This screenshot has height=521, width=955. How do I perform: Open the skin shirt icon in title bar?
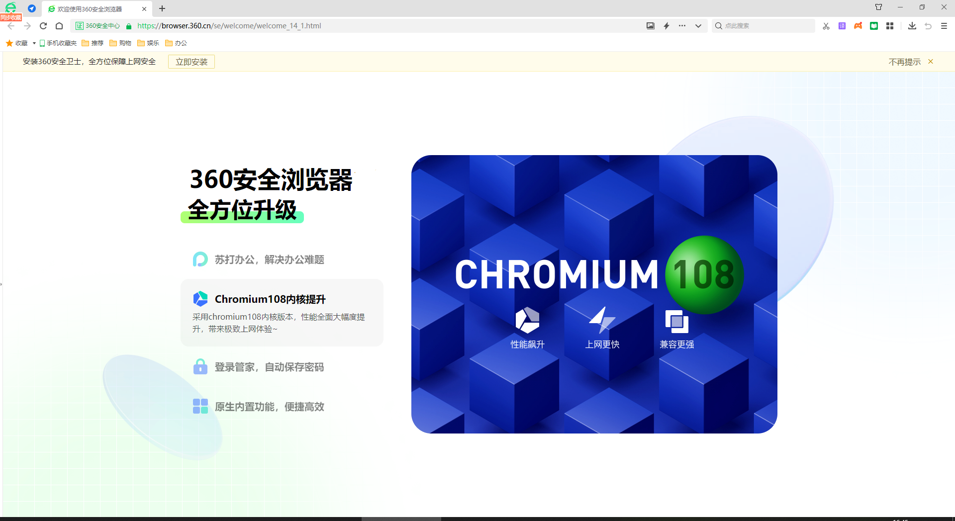[878, 7]
